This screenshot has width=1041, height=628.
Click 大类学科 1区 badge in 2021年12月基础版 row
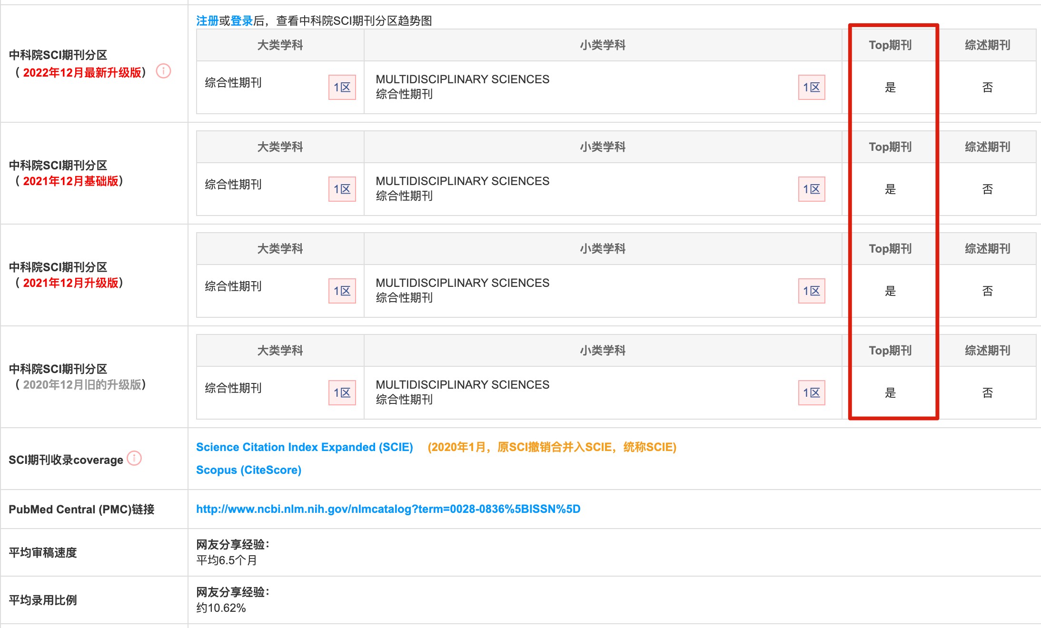342,189
